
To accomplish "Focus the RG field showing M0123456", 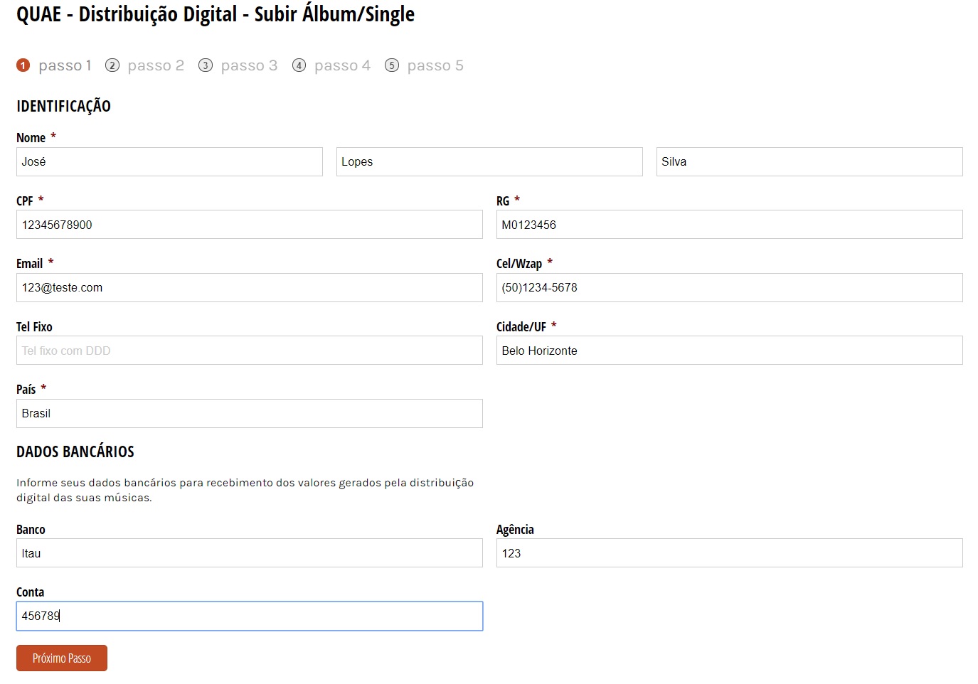I will (x=729, y=225).
